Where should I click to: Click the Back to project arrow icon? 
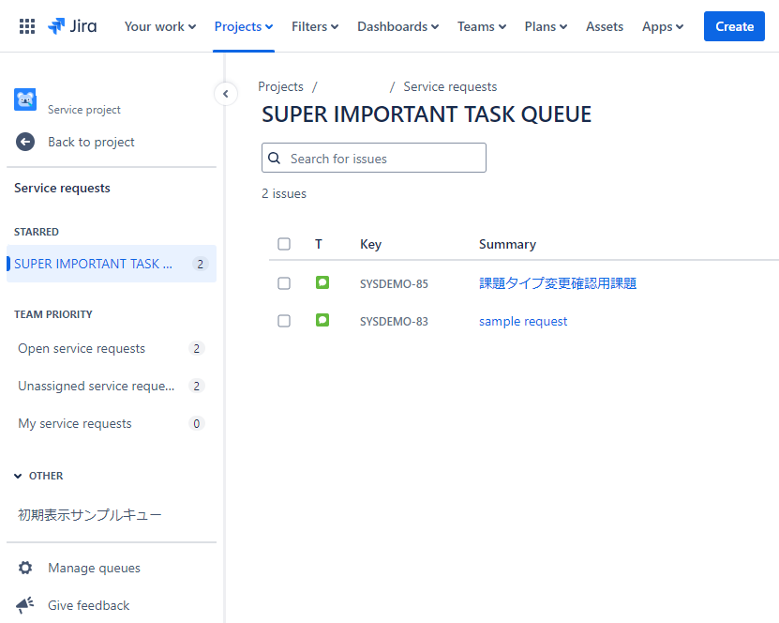tap(25, 142)
